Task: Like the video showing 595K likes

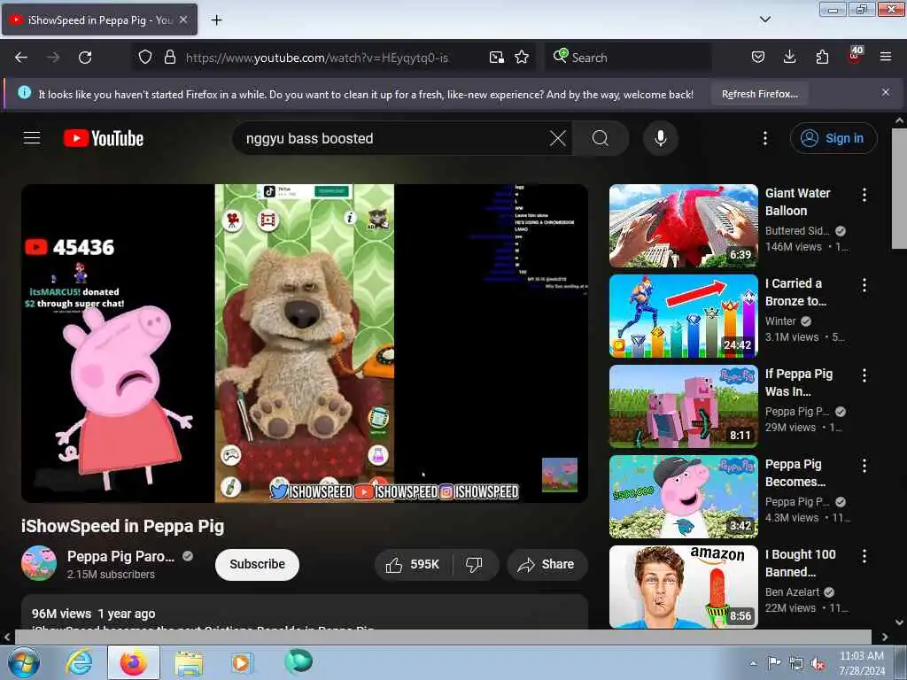Action: [413, 564]
